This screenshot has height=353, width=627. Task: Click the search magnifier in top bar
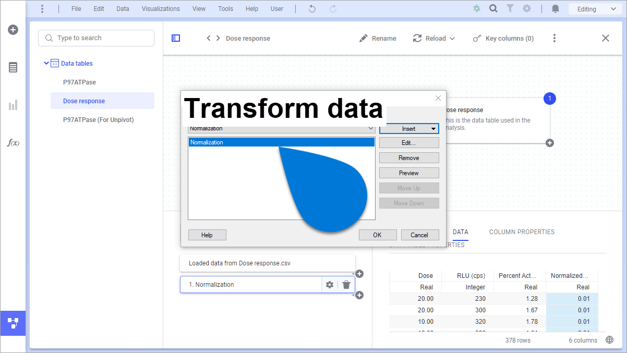coord(493,9)
